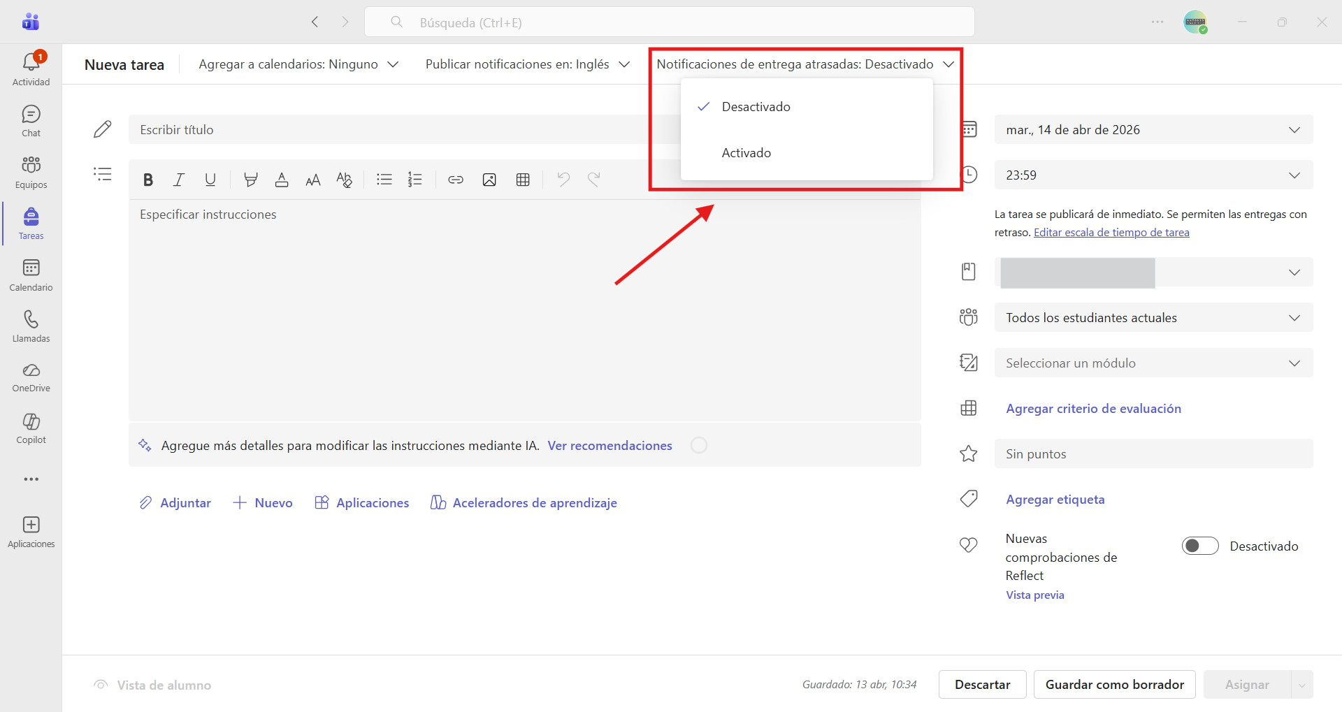
Task: Insert a numbered list
Action: coord(415,180)
